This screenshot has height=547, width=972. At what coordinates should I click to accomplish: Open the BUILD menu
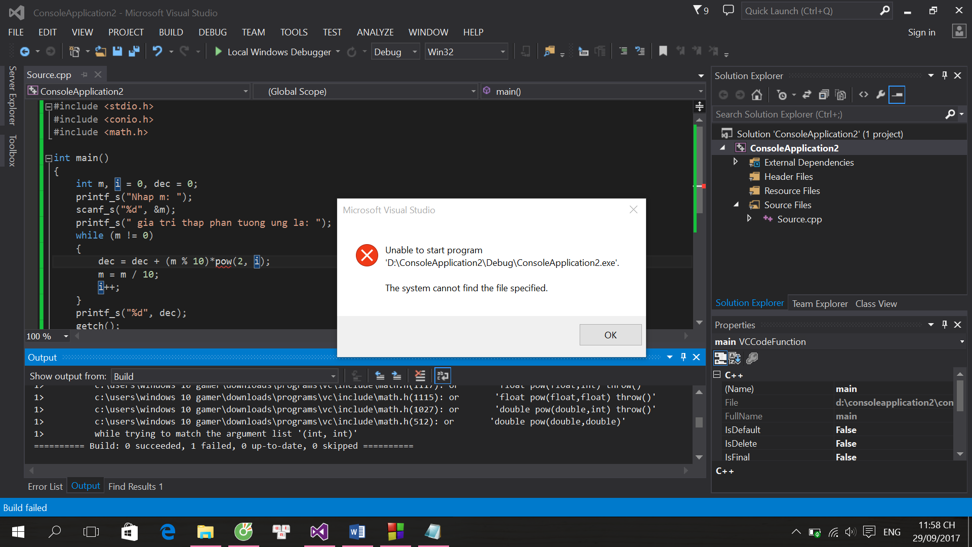pyautogui.click(x=171, y=32)
